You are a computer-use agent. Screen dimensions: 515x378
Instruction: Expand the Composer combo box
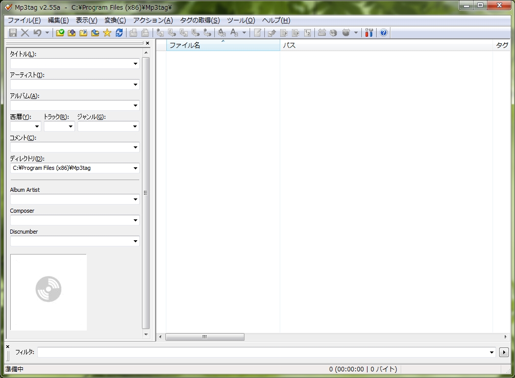point(135,220)
